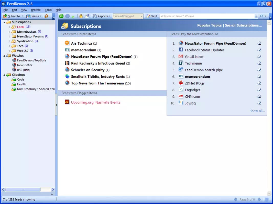Collapse the Clippings tree node
This screenshot has height=204, width=273.
point(4,75)
